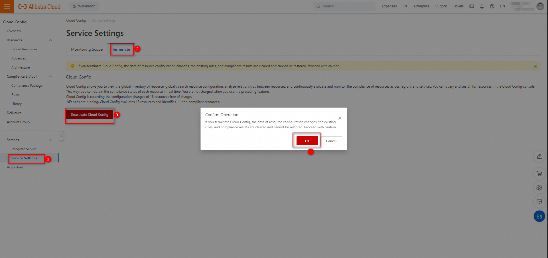Open the Tickets menu
The image size is (548, 258).
pos(458,6)
